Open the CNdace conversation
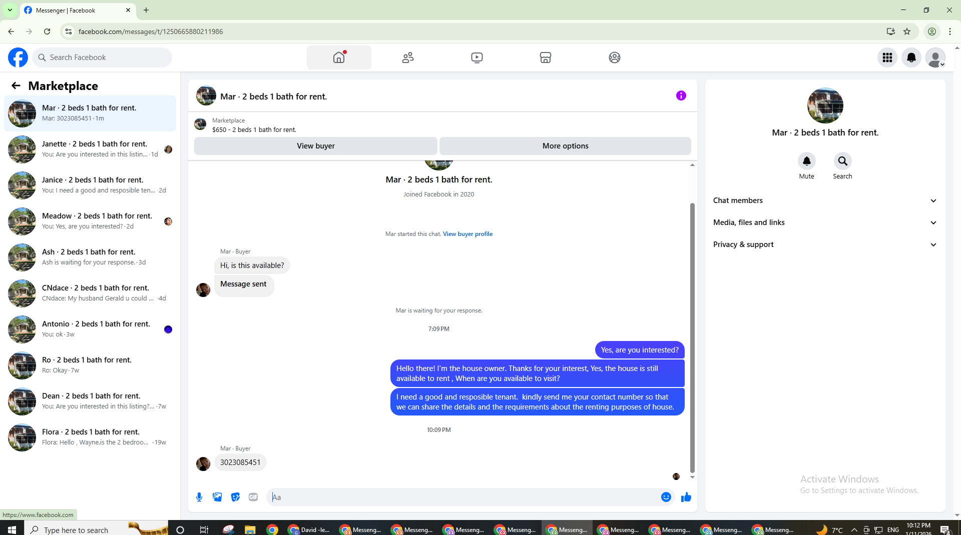Image resolution: width=961 pixels, height=535 pixels. tap(90, 293)
